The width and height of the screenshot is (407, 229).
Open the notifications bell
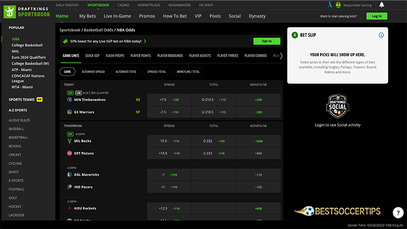click(x=382, y=5)
